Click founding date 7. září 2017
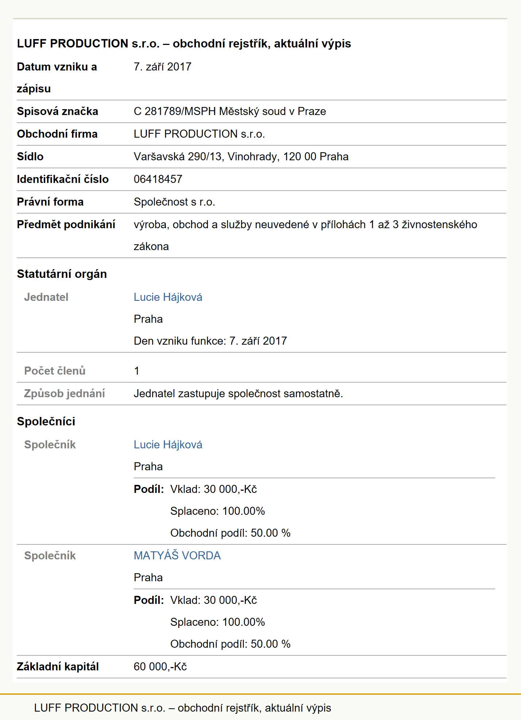Viewport: 521px width, 720px height. (163, 67)
